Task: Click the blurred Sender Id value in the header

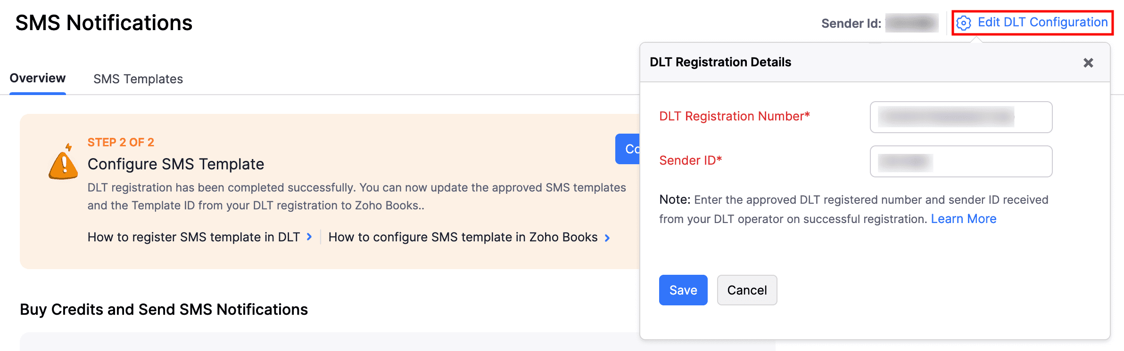Action: click(x=911, y=23)
